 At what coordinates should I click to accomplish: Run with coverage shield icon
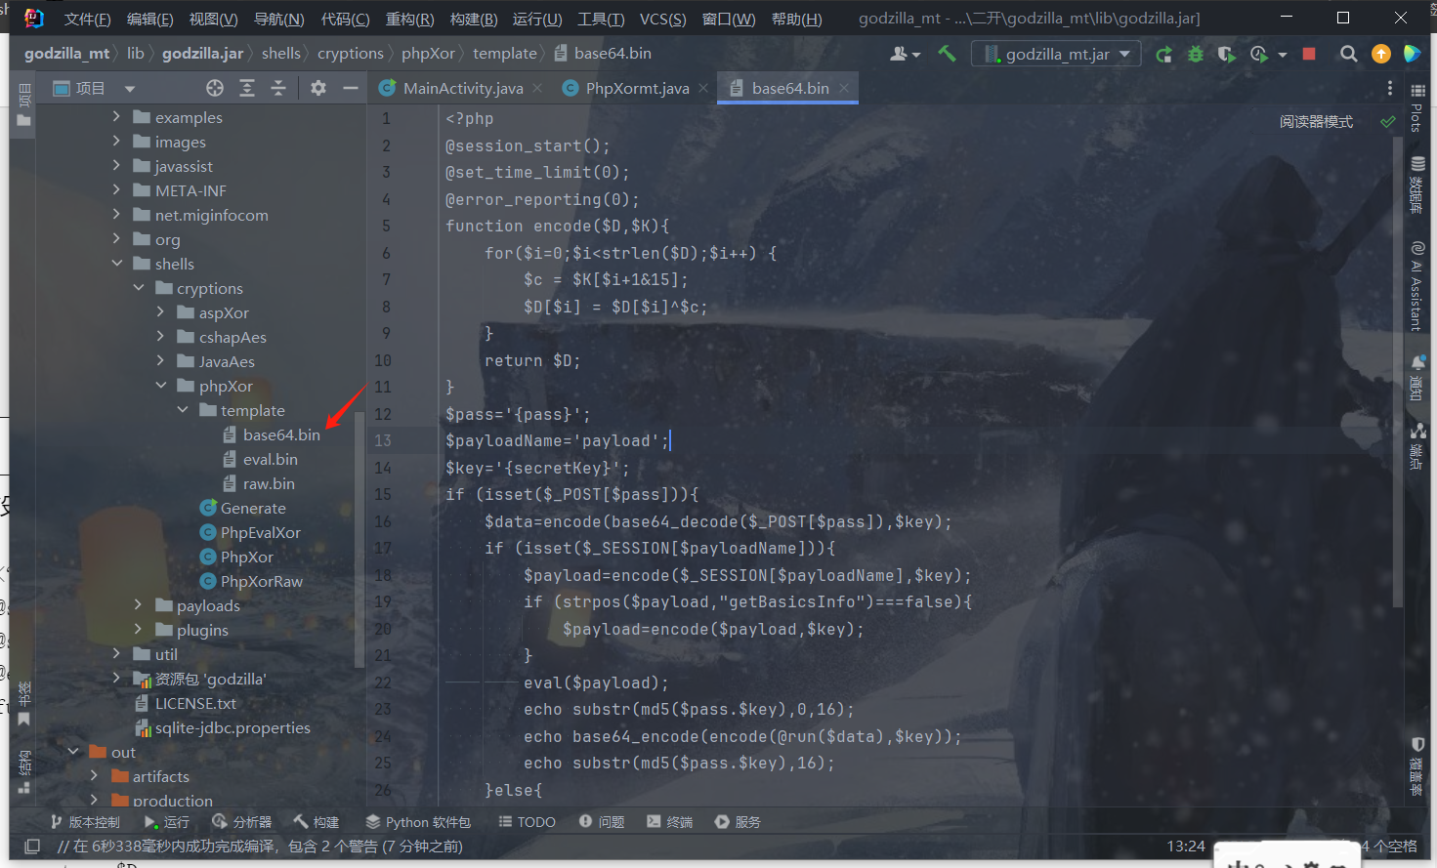coord(1226,54)
